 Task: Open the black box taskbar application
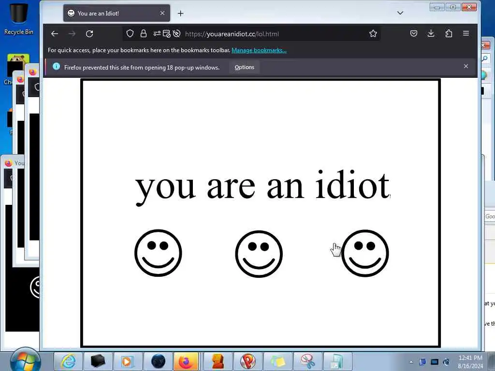98,361
